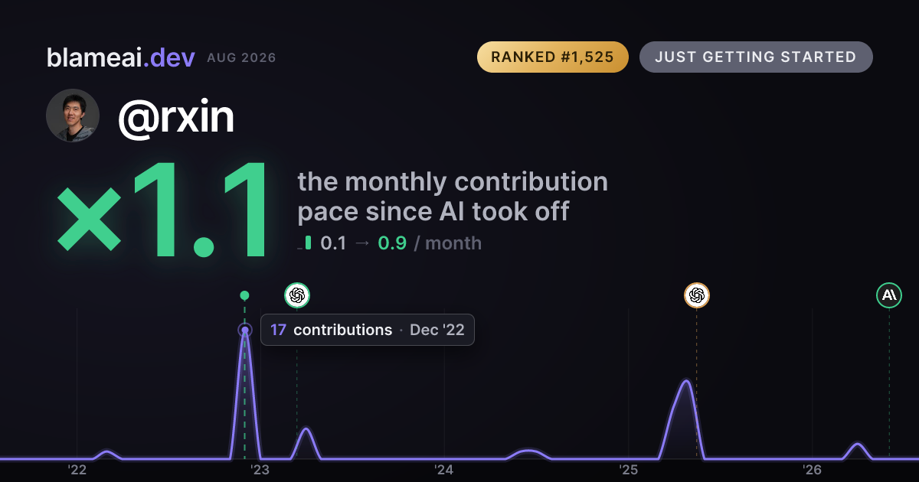Viewport: 919px width, 482px height.
Task: Click the Anthropic logo marker icon
Action: click(x=889, y=295)
